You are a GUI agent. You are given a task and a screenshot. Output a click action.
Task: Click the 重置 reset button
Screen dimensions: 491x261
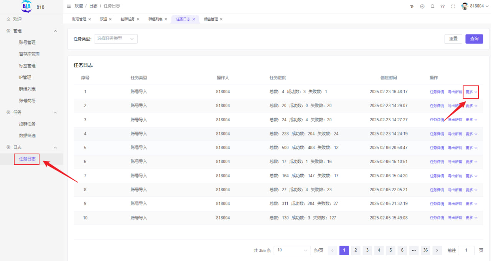coord(453,39)
